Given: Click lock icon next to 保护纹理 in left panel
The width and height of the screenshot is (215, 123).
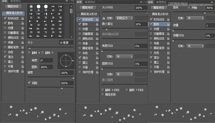Looking at the screenshot, I should [23, 71].
